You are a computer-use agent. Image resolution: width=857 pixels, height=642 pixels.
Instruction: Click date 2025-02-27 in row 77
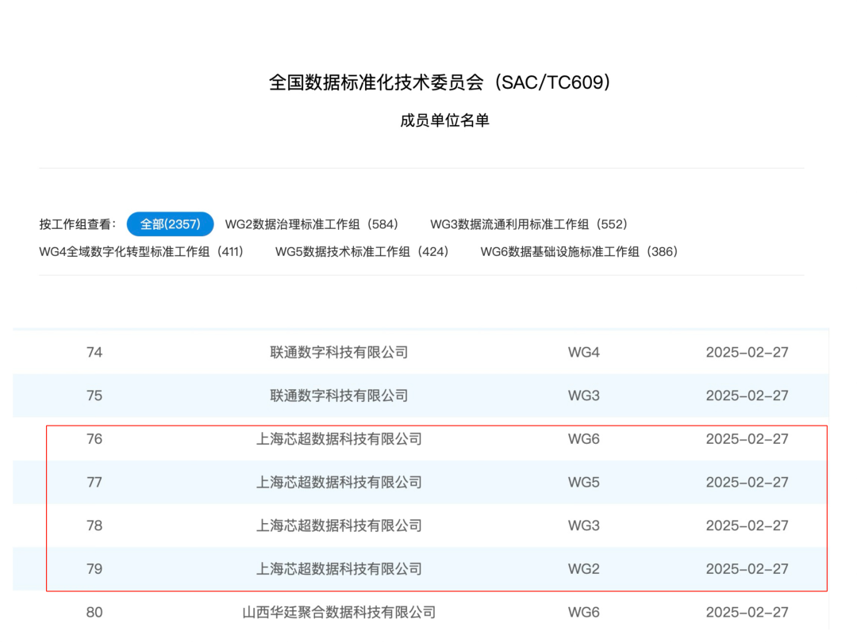tap(747, 482)
